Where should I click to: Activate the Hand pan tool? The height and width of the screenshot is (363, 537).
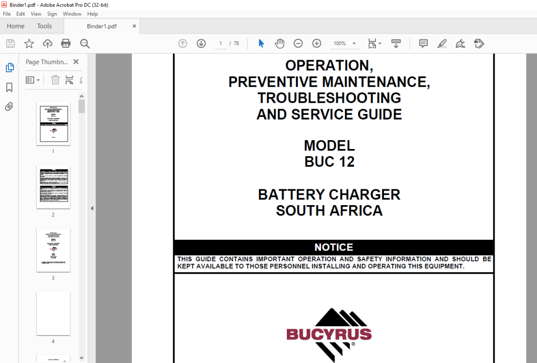(280, 44)
